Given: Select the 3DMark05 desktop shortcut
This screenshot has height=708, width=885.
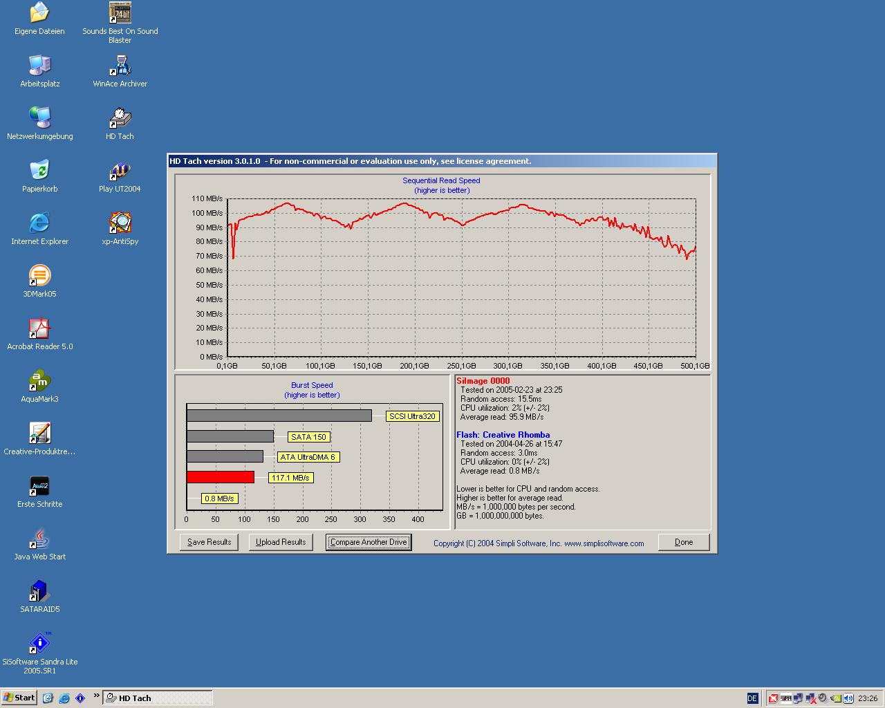Looking at the screenshot, I should pos(39,282).
